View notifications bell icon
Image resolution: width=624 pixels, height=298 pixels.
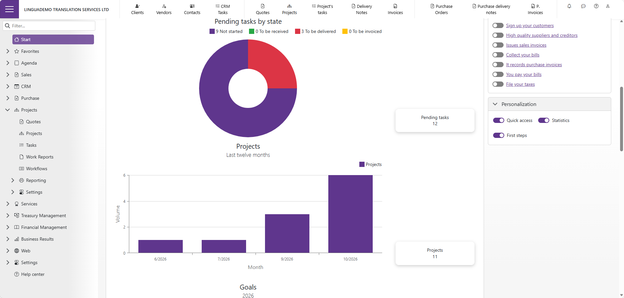(569, 6)
